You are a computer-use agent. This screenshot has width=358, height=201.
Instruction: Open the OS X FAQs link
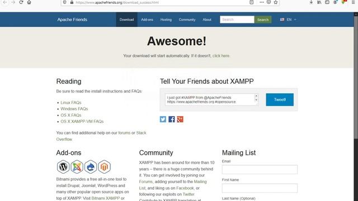click(x=71, y=116)
